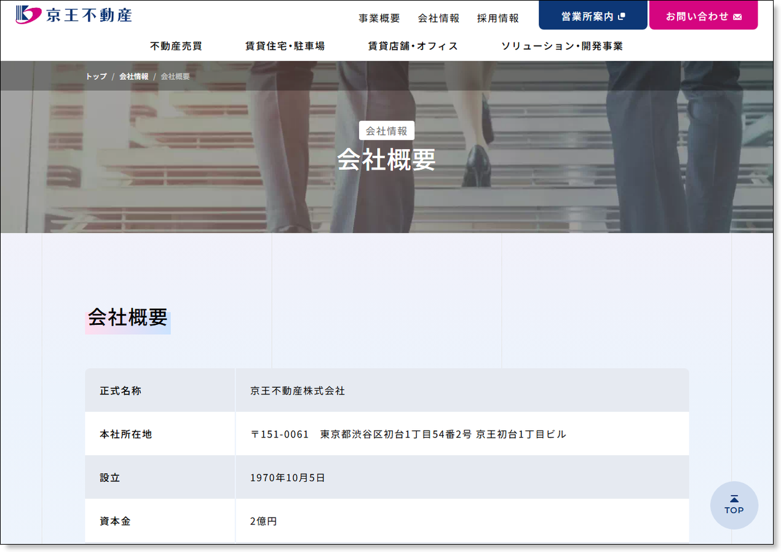Click the 会社情報 label on banner

click(x=387, y=130)
